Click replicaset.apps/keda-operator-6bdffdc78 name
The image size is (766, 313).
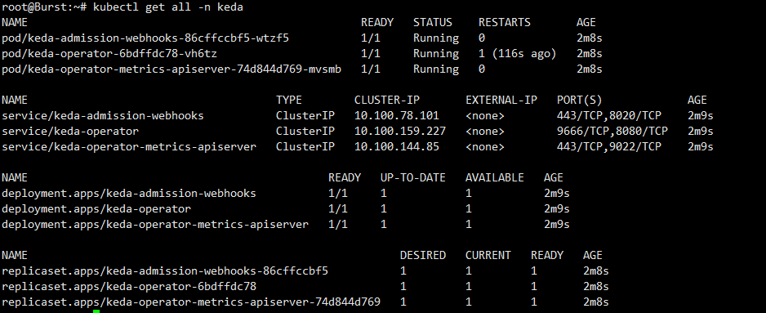(129, 287)
